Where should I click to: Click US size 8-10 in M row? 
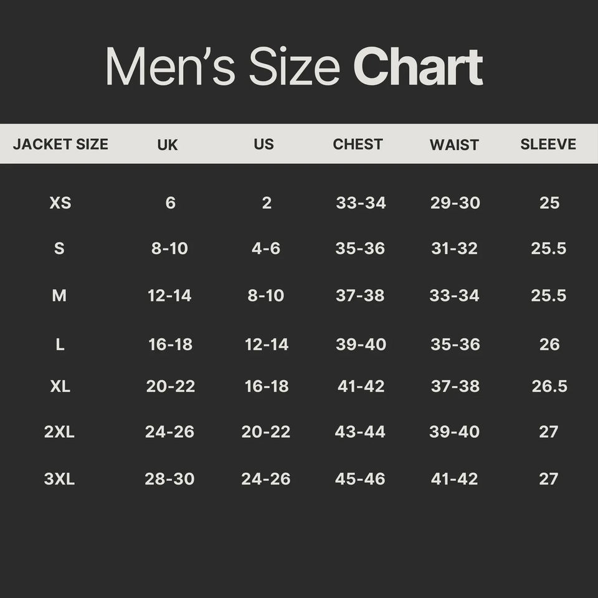point(266,295)
